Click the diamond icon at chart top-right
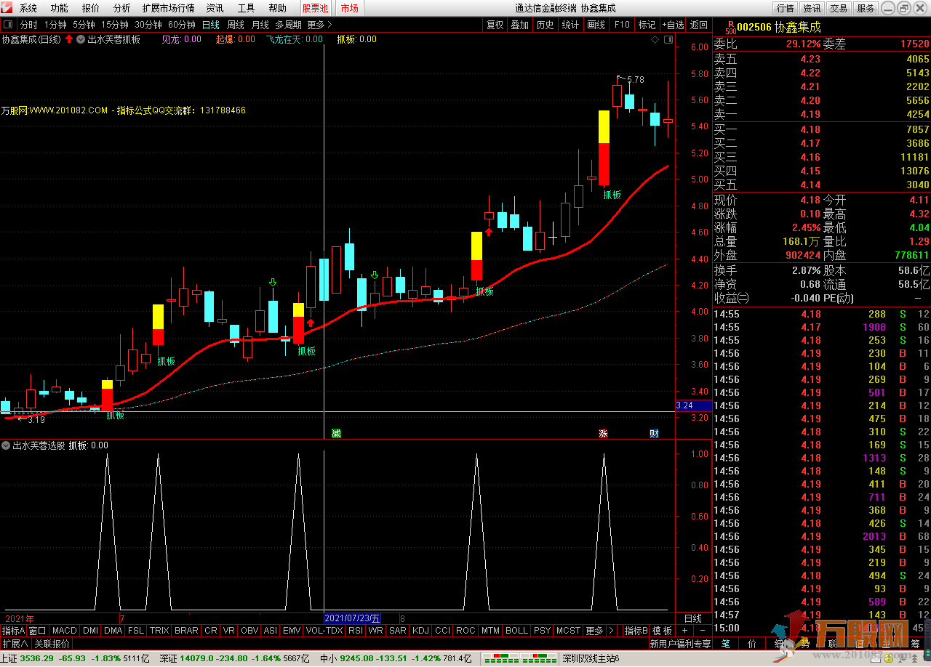 coord(655,39)
